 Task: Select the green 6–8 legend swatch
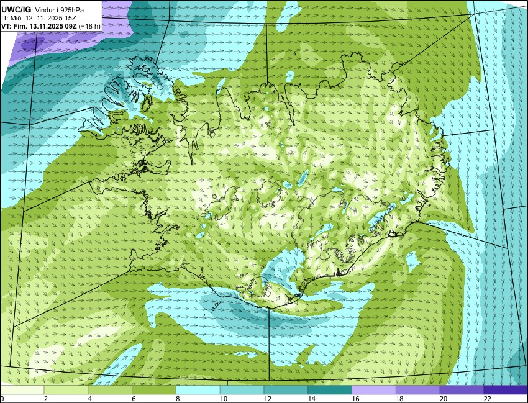154,390
